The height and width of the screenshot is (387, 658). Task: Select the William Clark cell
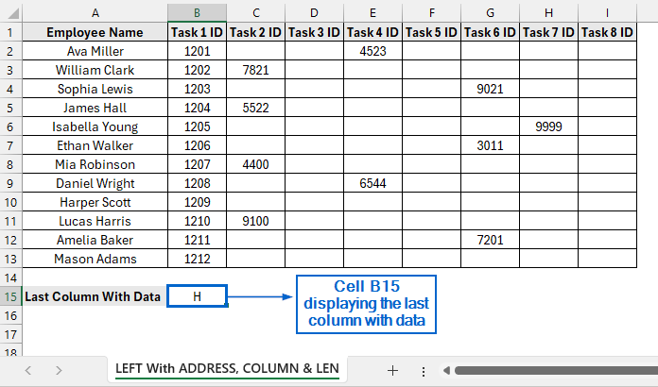tap(95, 70)
